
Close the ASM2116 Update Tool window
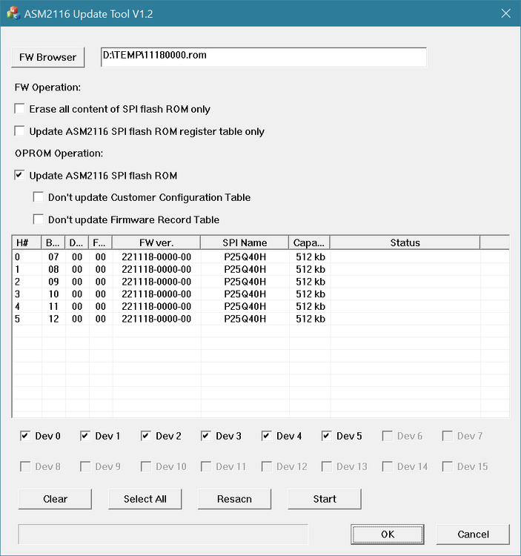click(505, 13)
